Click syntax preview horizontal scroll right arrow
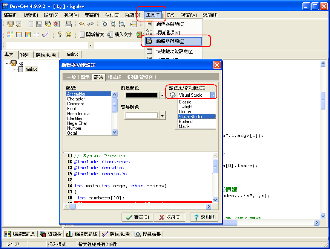 click(x=209, y=206)
